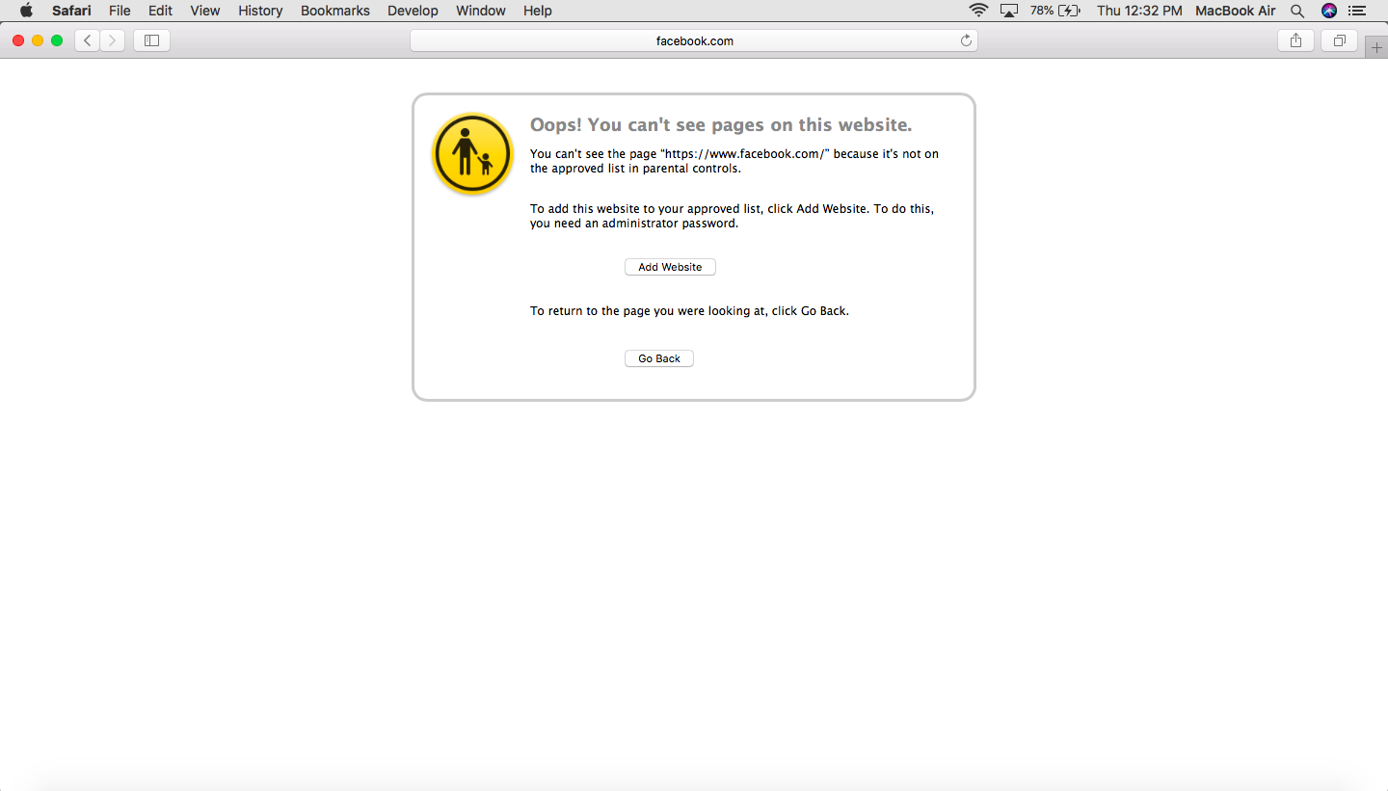Open Notification Center icon
The height and width of the screenshot is (791, 1388).
[1358, 11]
